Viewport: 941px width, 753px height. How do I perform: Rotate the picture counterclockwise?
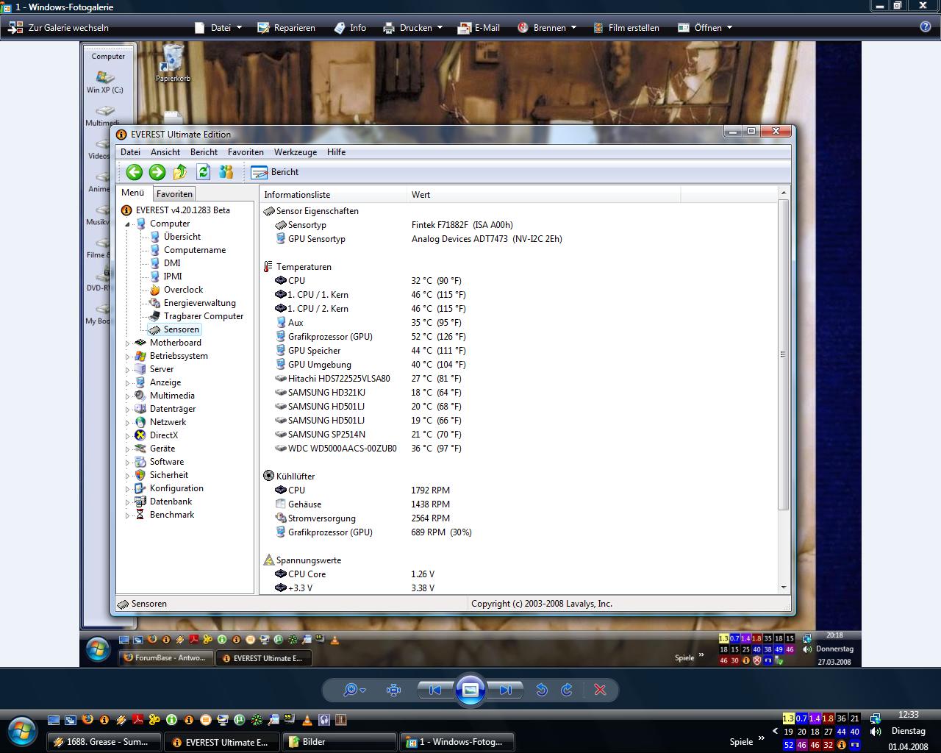(542, 690)
